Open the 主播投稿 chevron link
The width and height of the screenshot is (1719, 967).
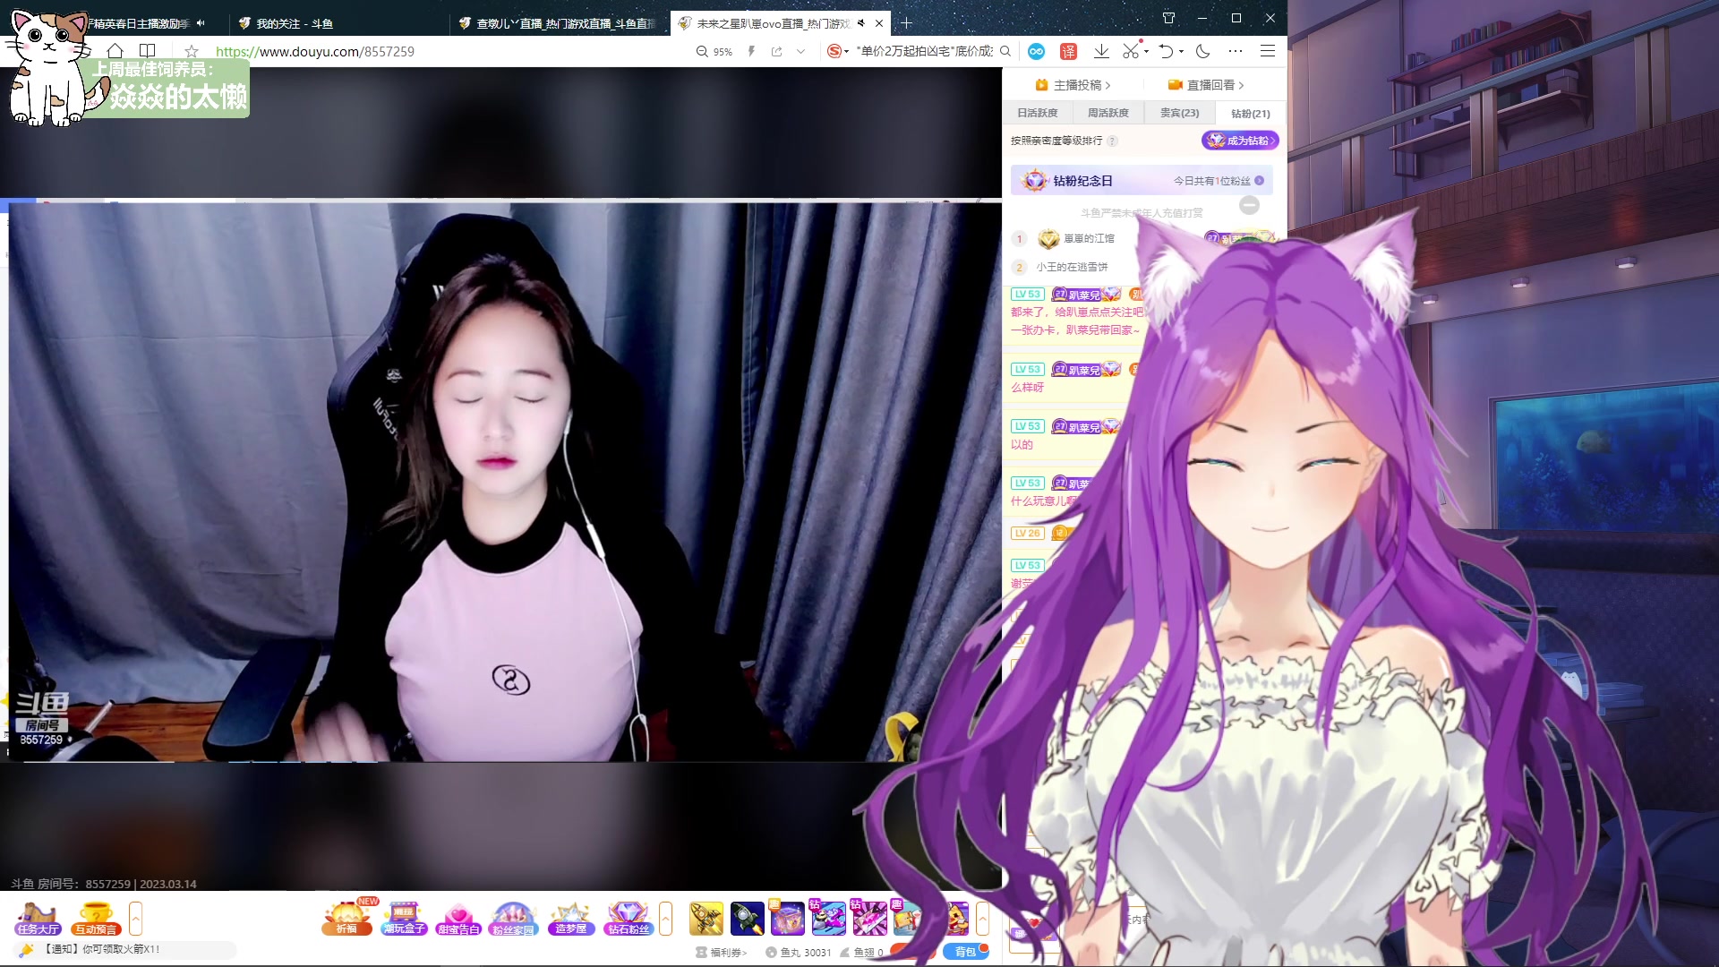pos(1073,85)
